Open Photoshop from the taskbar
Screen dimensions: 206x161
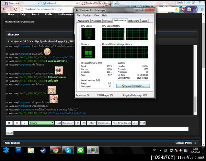[18, 150]
